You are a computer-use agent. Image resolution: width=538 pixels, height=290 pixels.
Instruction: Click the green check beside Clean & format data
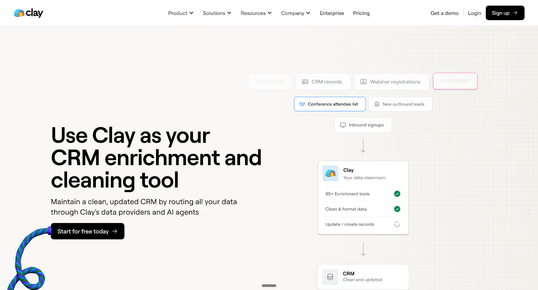(397, 209)
